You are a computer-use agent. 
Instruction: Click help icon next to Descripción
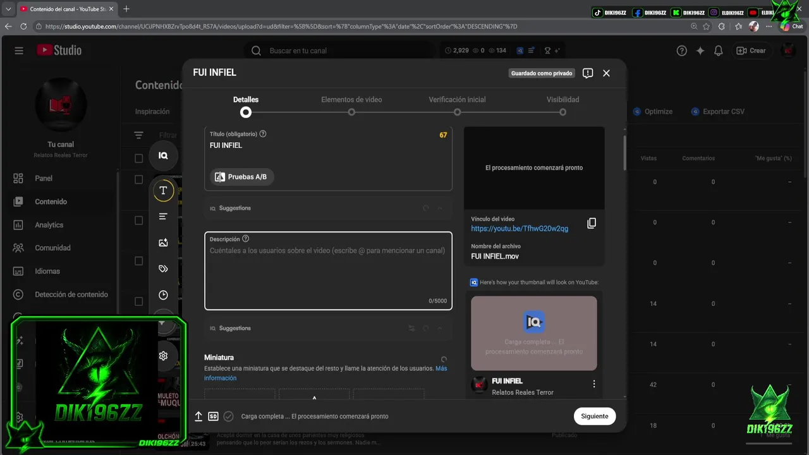246,239
